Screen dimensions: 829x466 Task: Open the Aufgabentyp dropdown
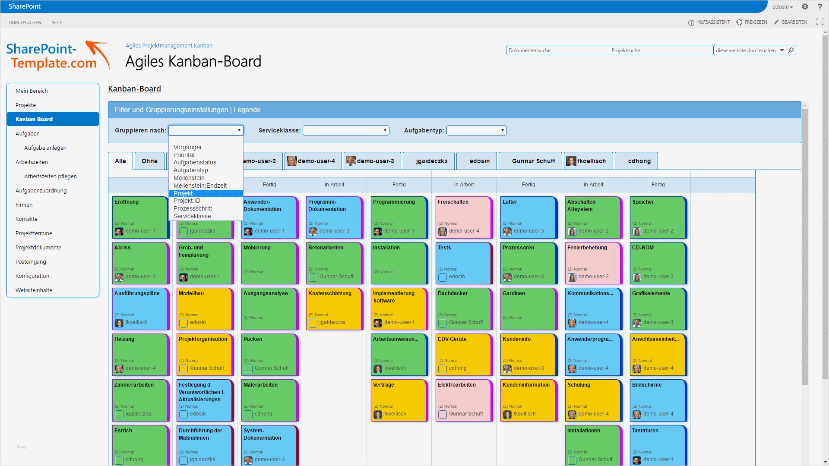pos(476,130)
